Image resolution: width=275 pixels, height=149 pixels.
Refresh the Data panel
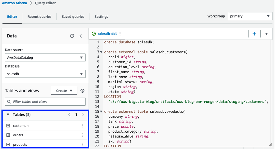tap(72, 36)
